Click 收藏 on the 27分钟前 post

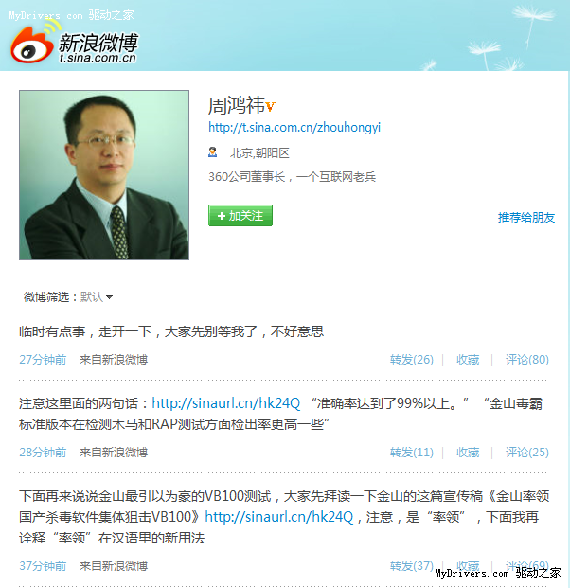point(468,360)
